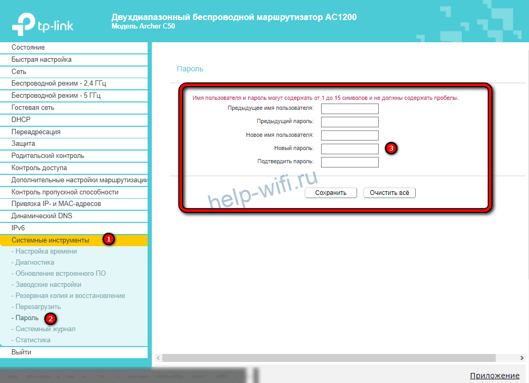Click Выйти to log out
529x383 pixels.
pyautogui.click(x=74, y=352)
